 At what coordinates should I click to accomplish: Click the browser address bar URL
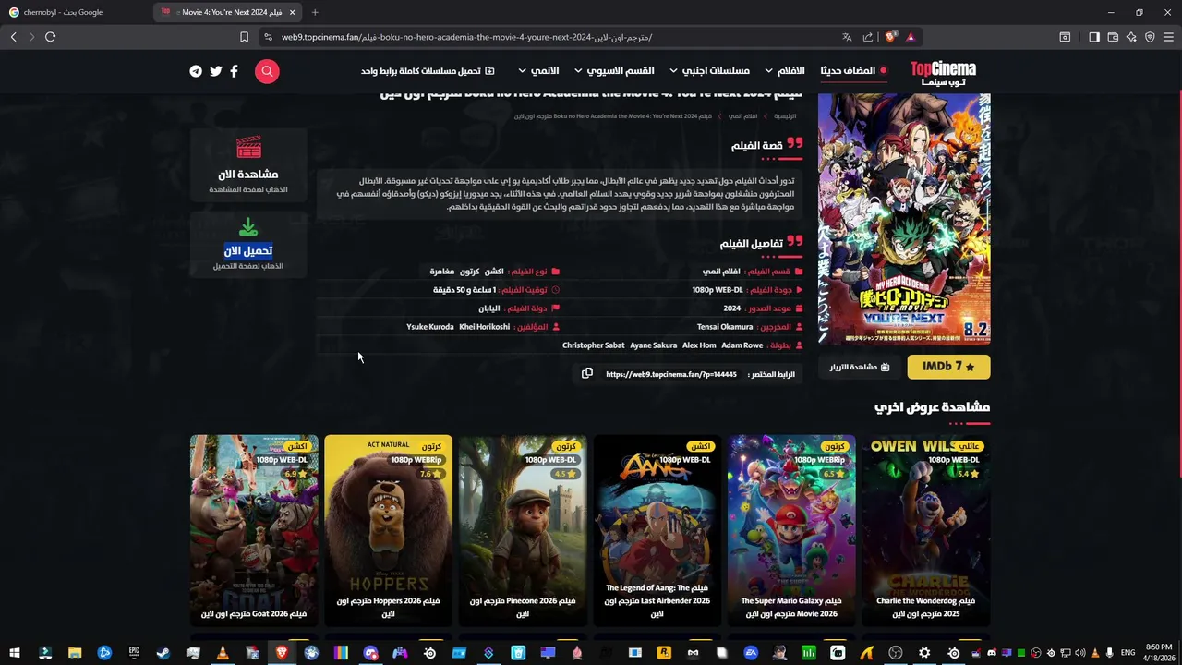click(466, 37)
